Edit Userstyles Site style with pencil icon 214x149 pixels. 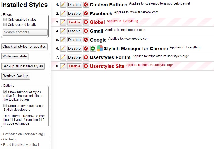coord(63,66)
